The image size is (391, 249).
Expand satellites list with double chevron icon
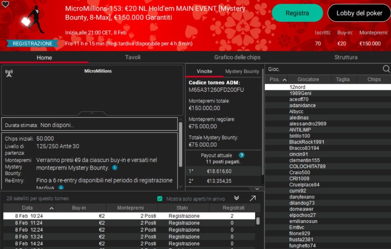(x=236, y=198)
